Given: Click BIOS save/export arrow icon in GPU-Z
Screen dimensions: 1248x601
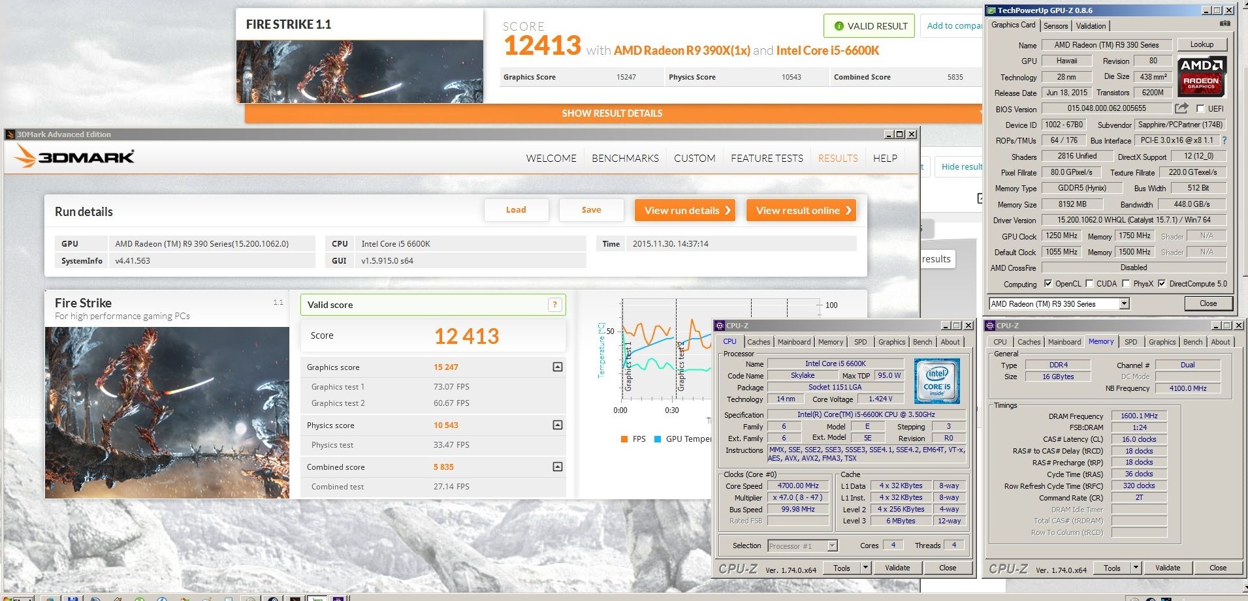Looking at the screenshot, I should pos(1181,108).
